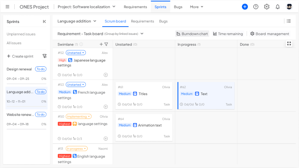Enter fullscreen board view
This screenshot has height=168, width=299.
[289, 44]
